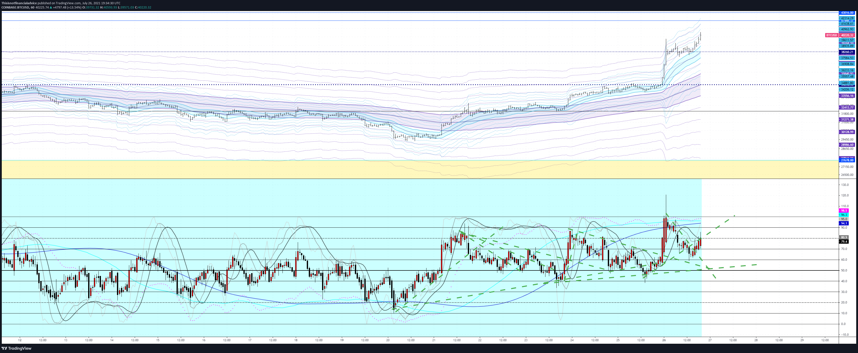Click the date label 29 on time axis
Screen dimensions: 858x353
coord(802,340)
